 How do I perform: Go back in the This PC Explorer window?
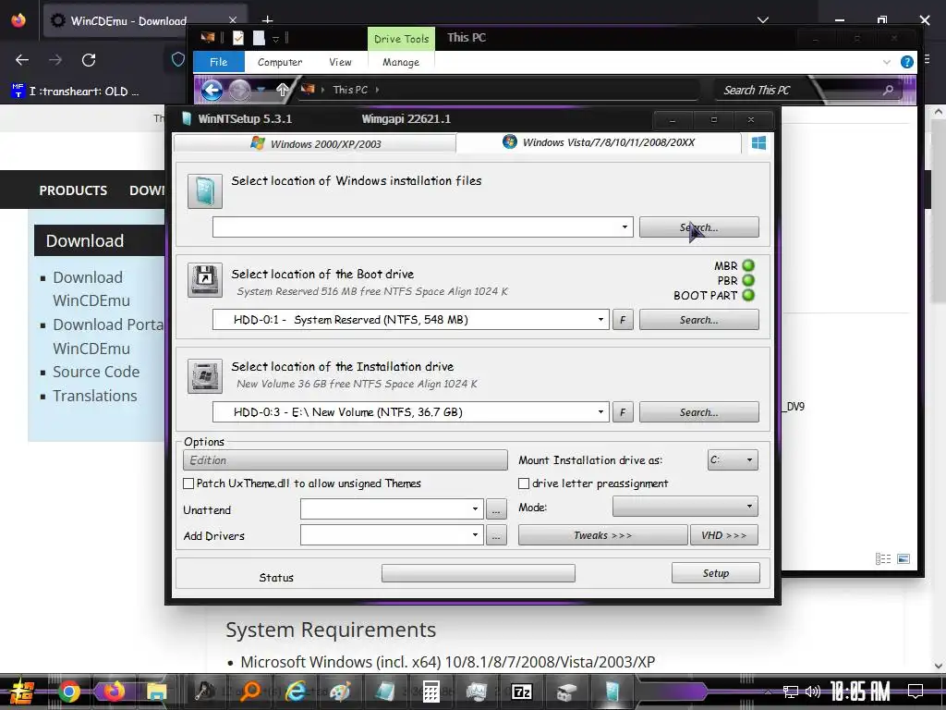point(212,90)
